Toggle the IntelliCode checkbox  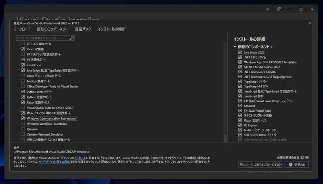pyautogui.click(x=23, y=65)
